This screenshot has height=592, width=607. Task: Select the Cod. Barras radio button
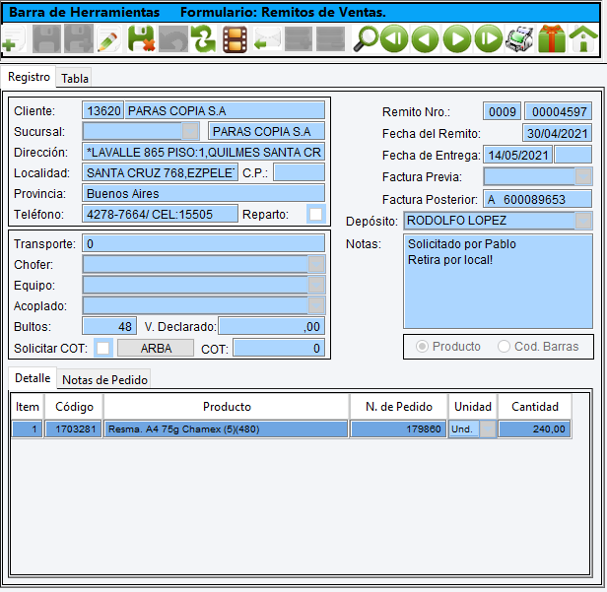[504, 347]
